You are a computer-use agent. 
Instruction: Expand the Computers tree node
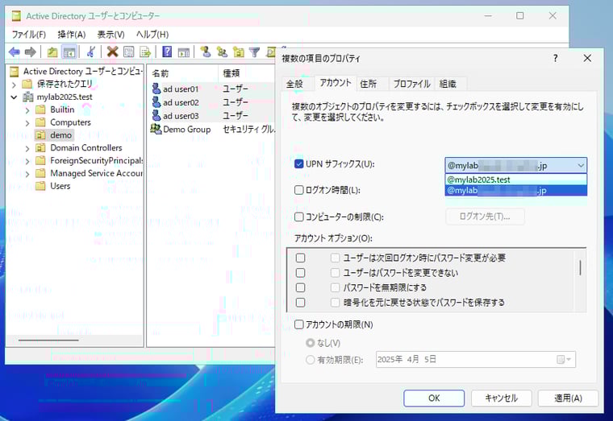27,123
